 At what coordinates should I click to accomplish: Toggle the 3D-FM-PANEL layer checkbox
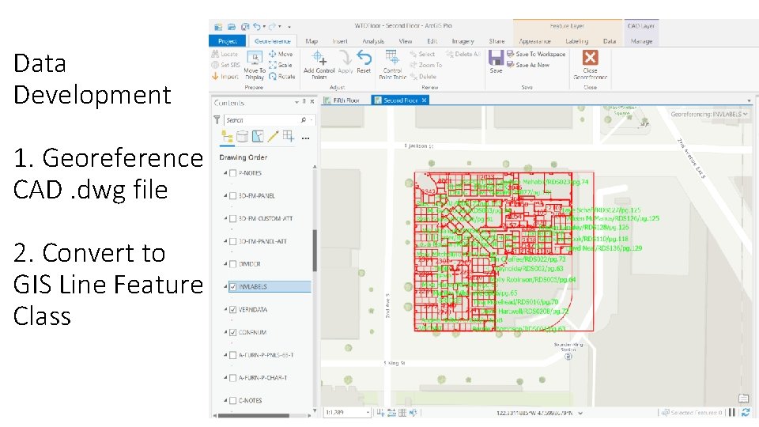point(232,195)
